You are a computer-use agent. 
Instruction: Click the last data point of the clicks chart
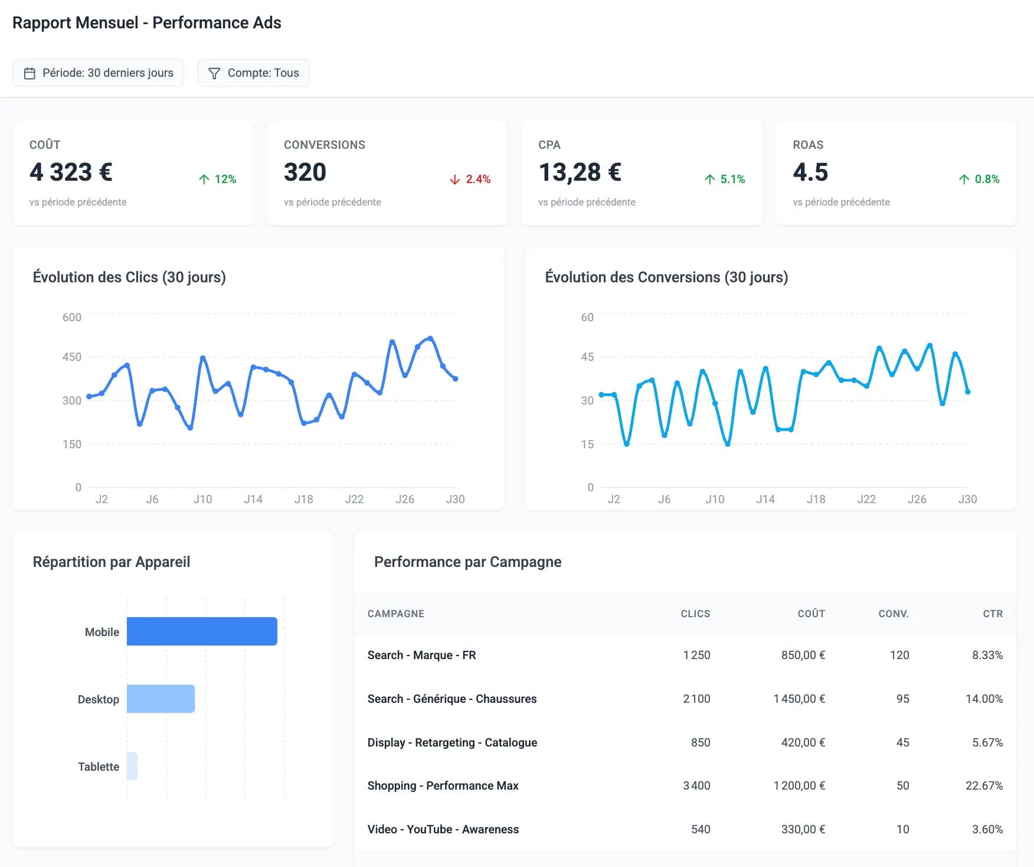pos(455,379)
